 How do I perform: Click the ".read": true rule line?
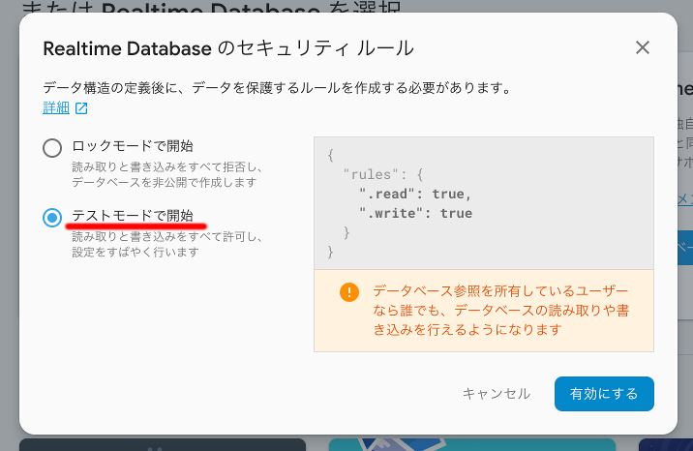415,194
